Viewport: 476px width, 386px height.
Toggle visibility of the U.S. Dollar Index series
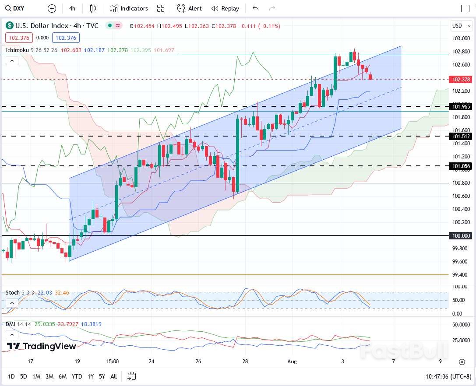pos(109,26)
